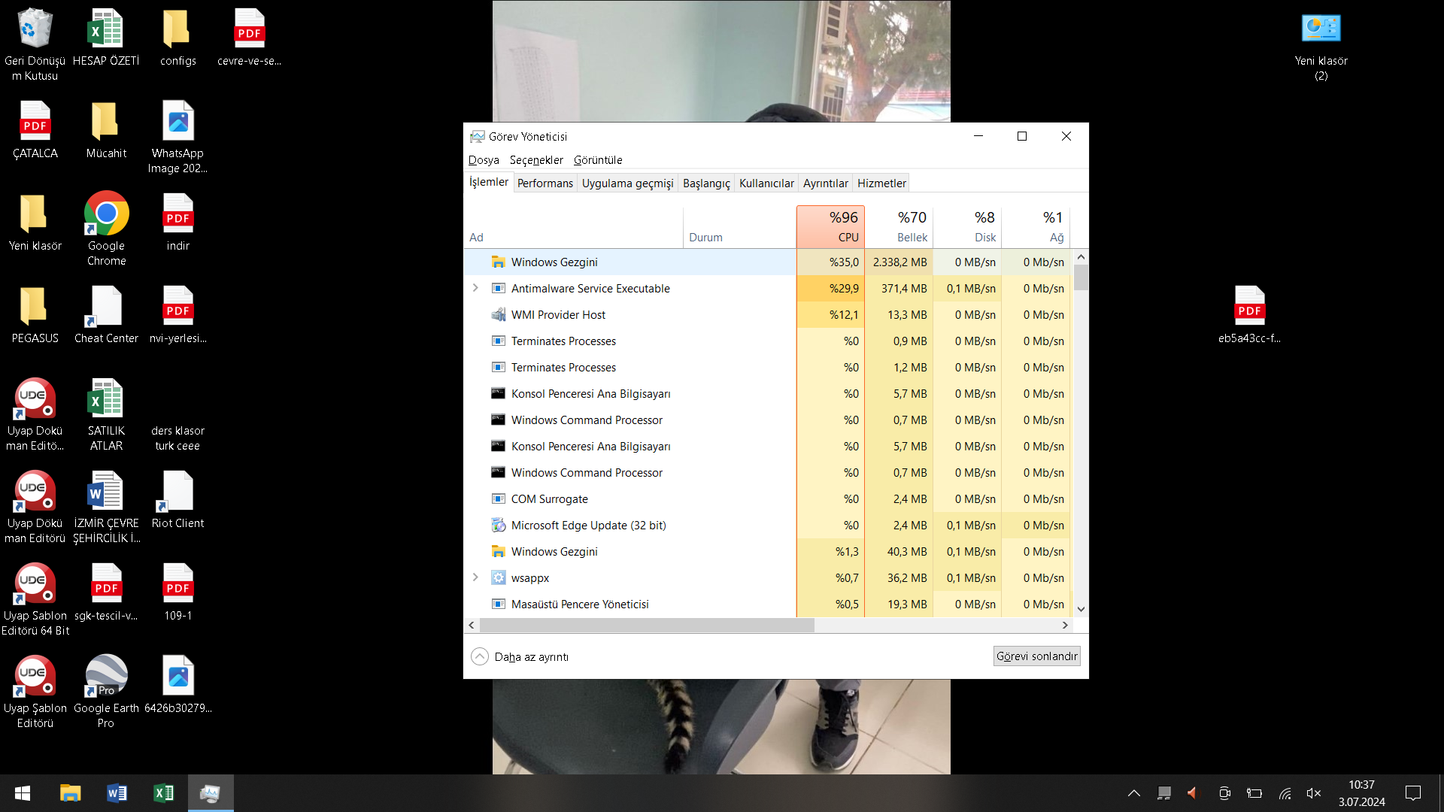Click the Görevi sonlandır button
The height and width of the screenshot is (812, 1444).
point(1036,656)
